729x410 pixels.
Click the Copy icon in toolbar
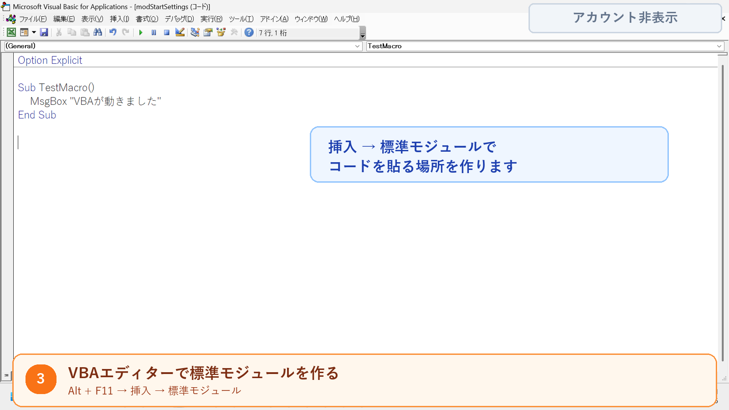pyautogui.click(x=72, y=32)
